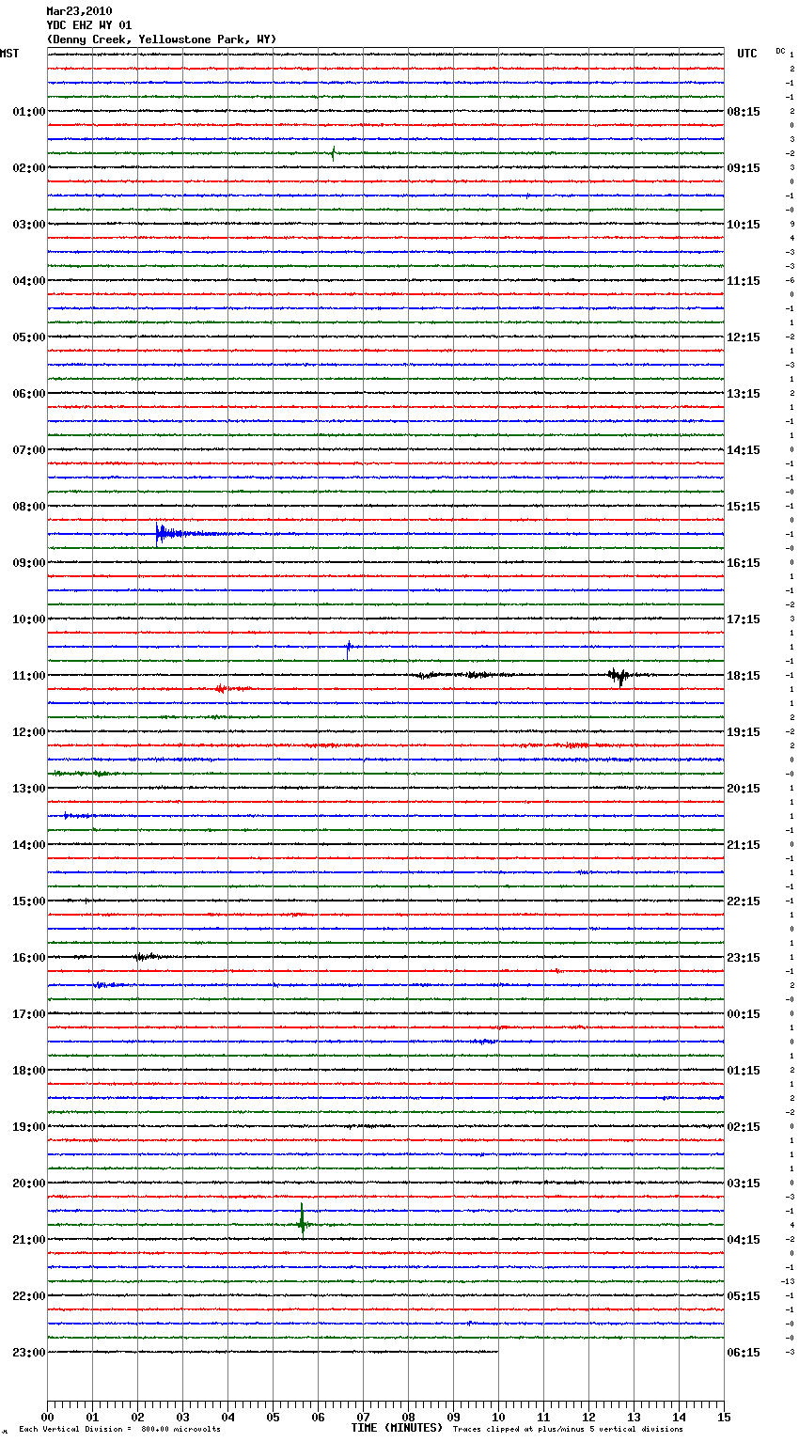Select the 12:00 MST time label
This screenshot has width=799, height=1442.
[x=28, y=732]
